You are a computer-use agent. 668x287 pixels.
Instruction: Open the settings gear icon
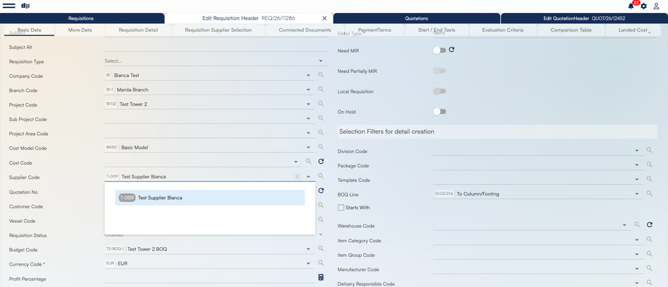[643, 6]
